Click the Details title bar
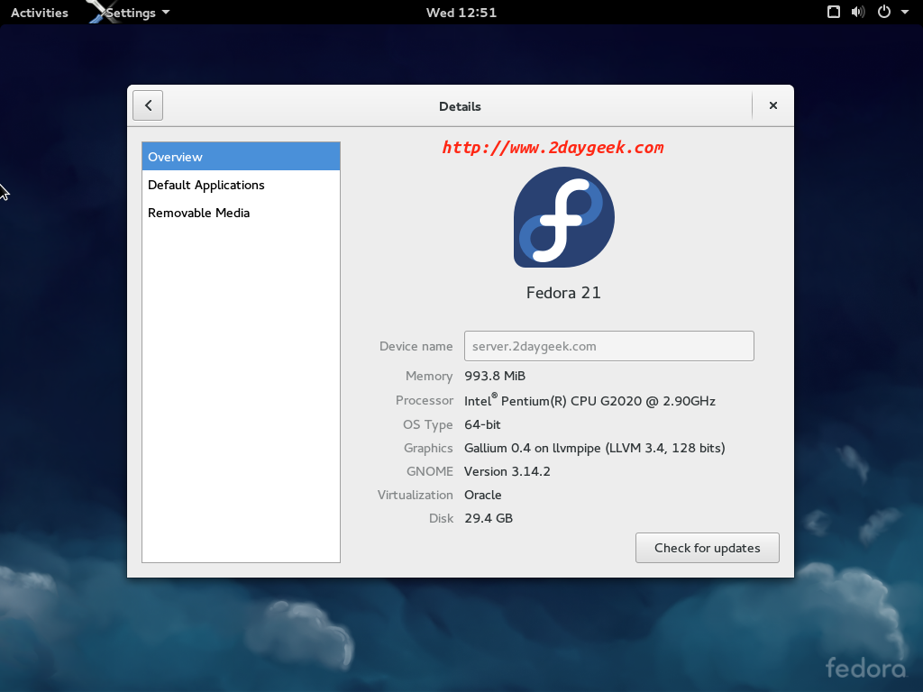Viewport: 923px width, 692px height. tap(460, 106)
